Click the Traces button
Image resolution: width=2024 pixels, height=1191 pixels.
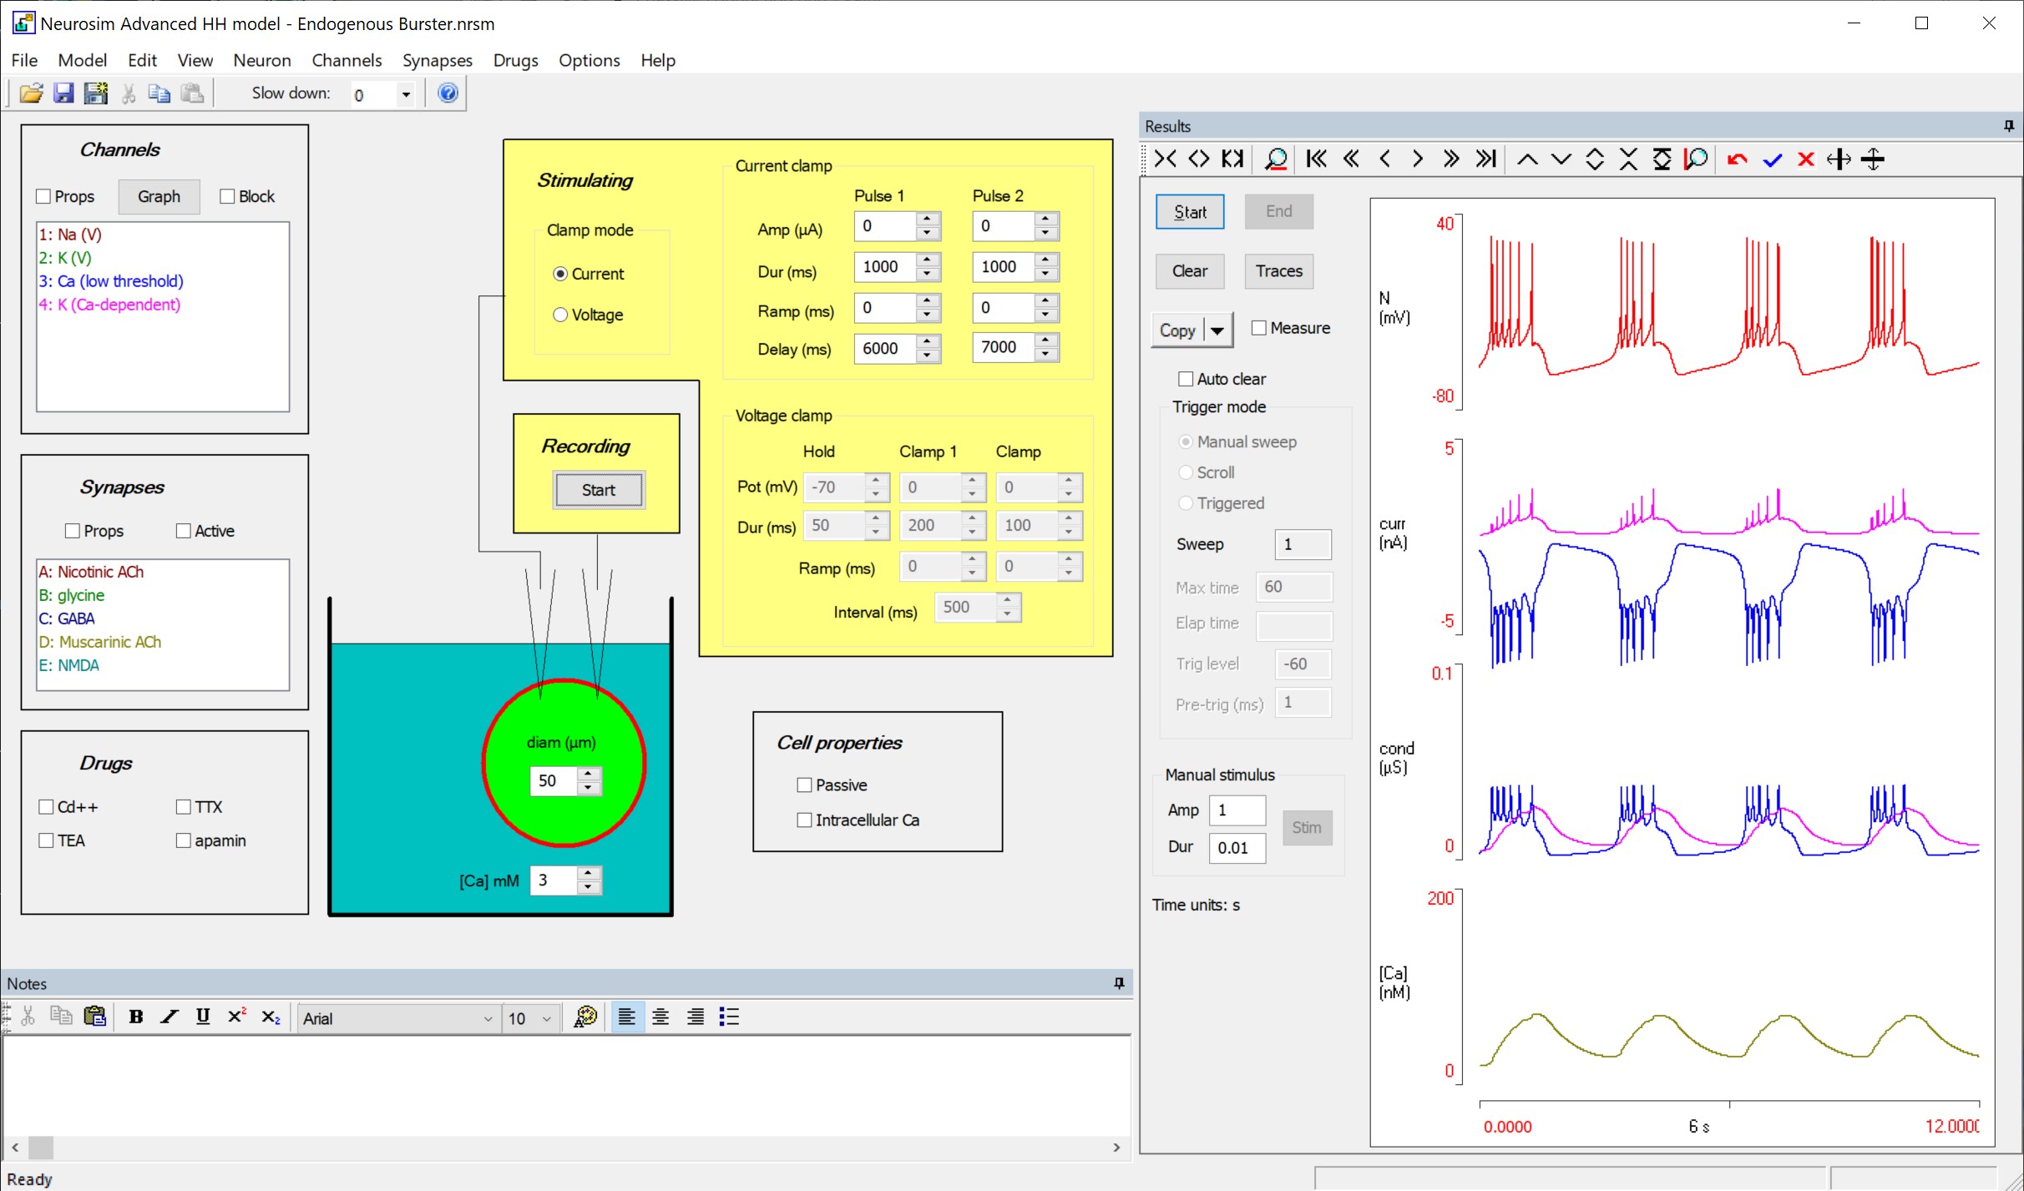[1278, 271]
